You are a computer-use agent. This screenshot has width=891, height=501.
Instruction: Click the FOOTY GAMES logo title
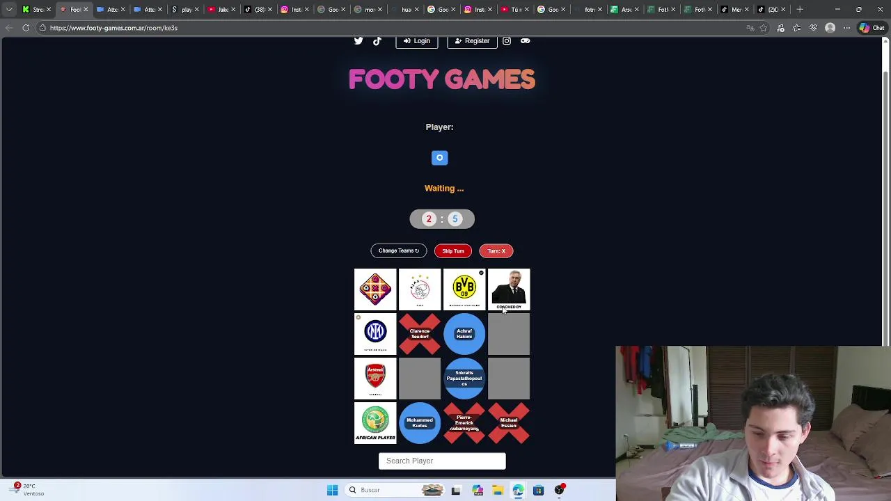442,79
